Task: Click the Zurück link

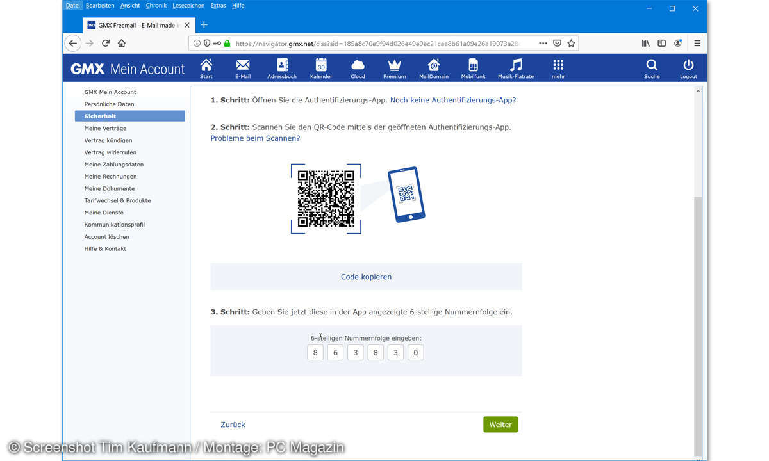Action: pos(233,425)
